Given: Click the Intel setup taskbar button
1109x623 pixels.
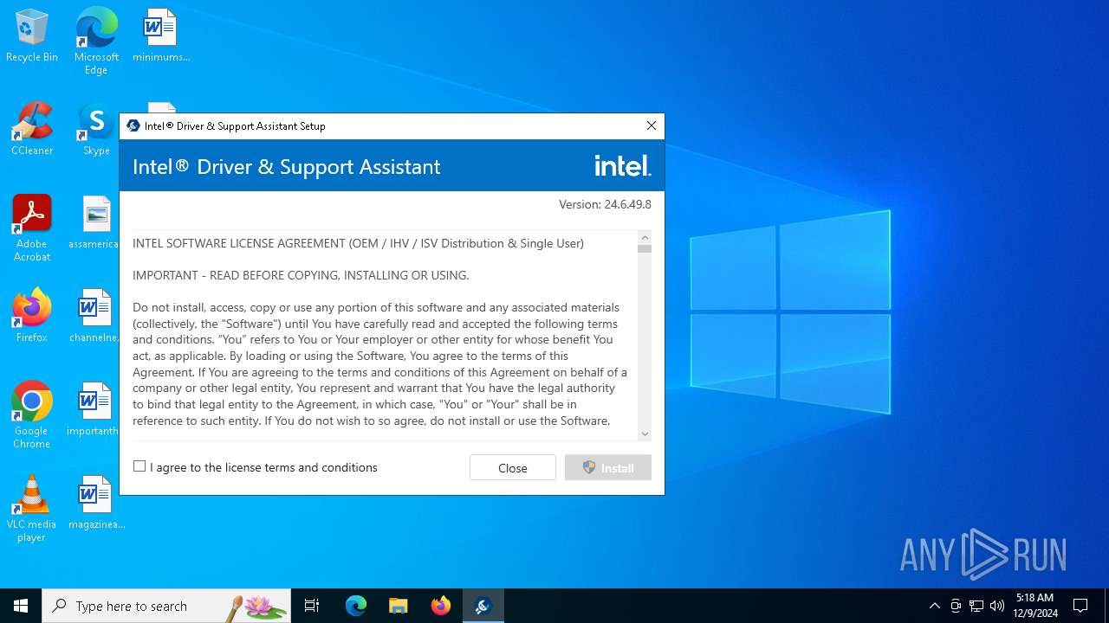Looking at the screenshot, I should 483,606.
